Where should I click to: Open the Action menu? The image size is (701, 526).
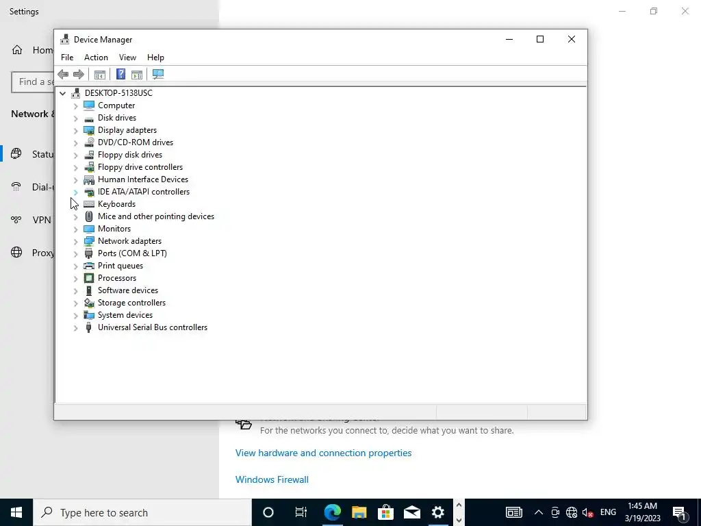[x=96, y=58]
